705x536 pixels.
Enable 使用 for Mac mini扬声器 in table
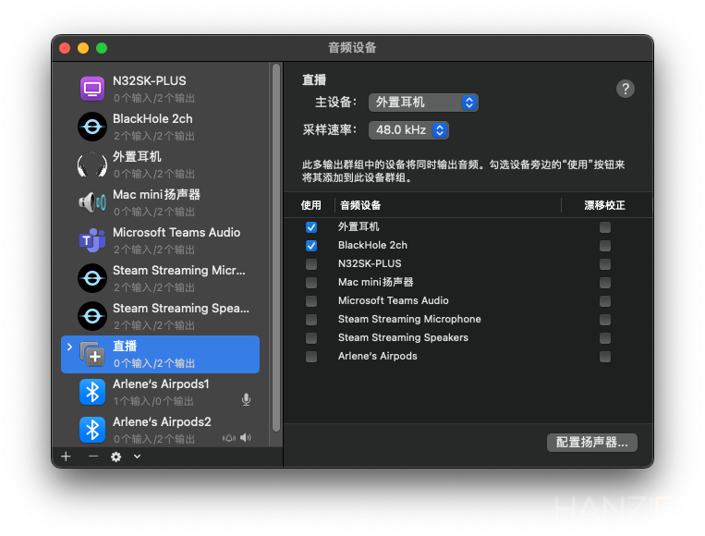coord(311,283)
